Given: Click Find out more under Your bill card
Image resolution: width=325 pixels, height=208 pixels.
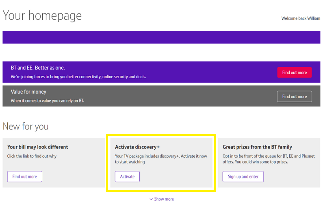Looking at the screenshot, I should coord(25,176).
